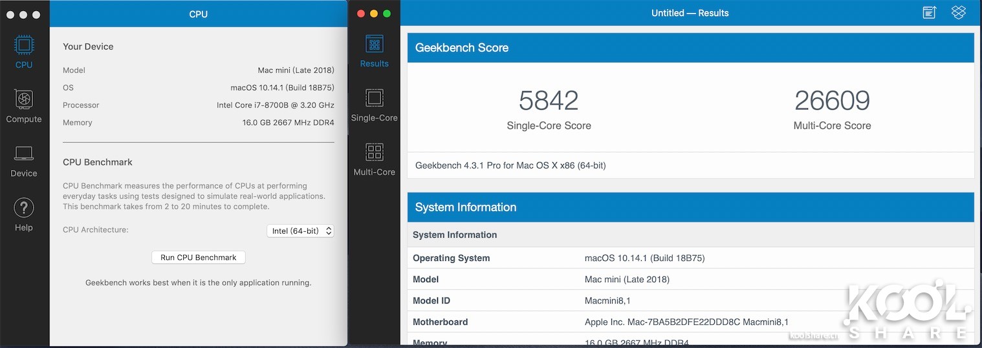
Task: Open the Compute section in sidebar
Action: 24,106
